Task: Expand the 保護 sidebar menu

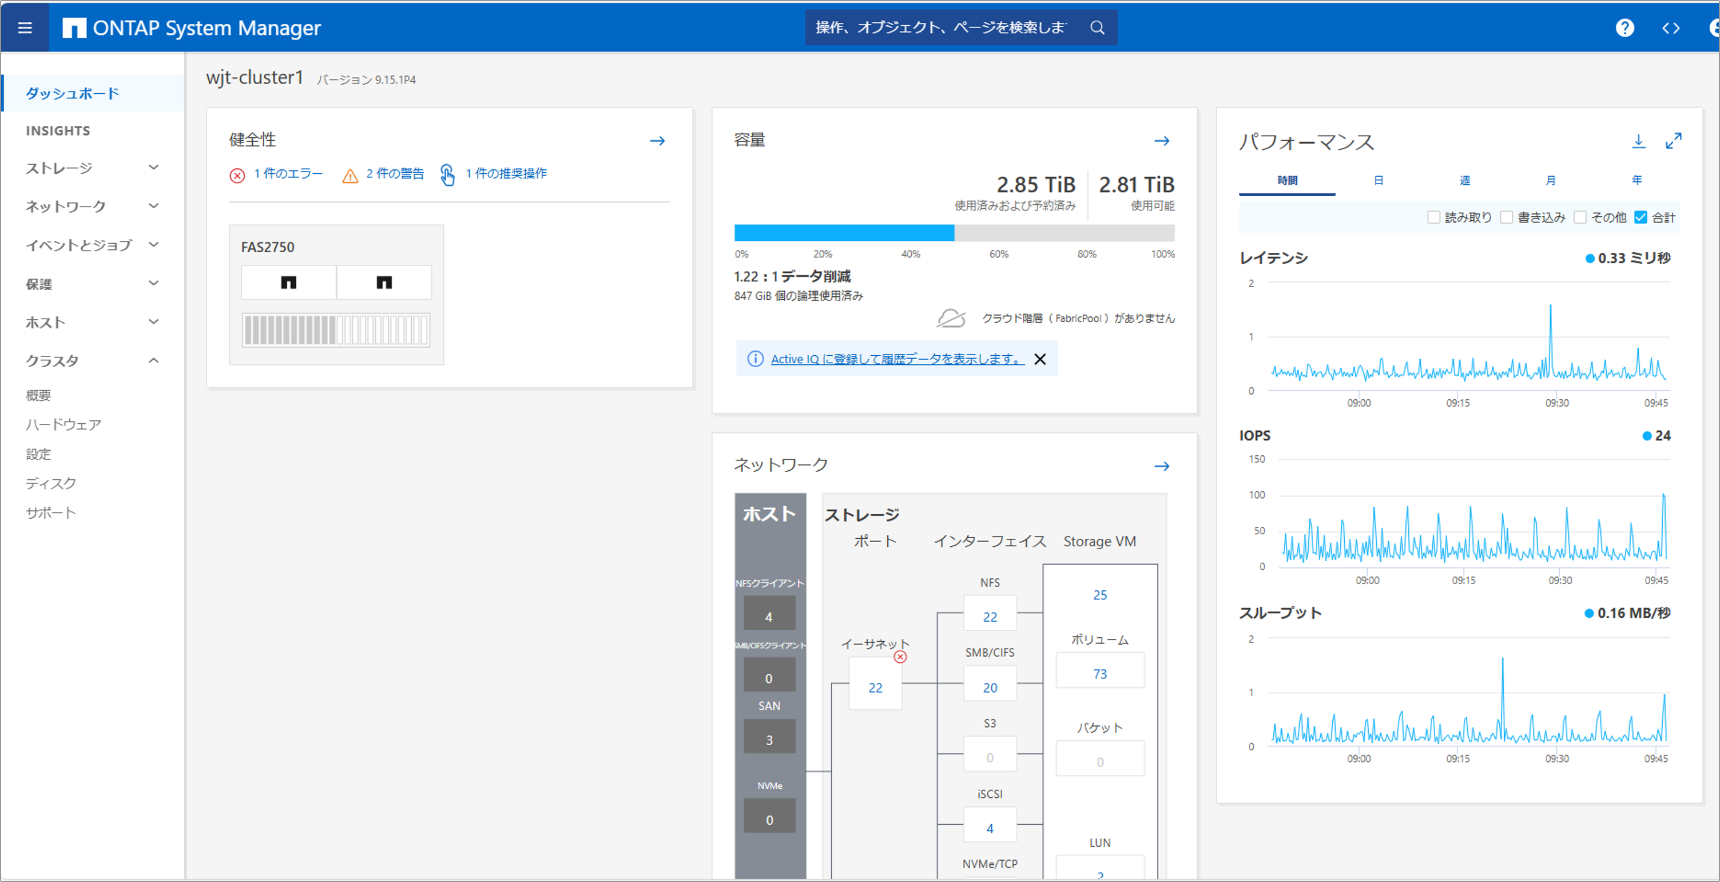Action: point(92,284)
